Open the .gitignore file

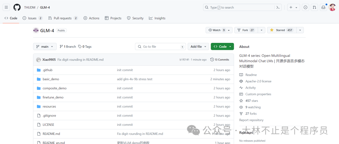(49, 116)
